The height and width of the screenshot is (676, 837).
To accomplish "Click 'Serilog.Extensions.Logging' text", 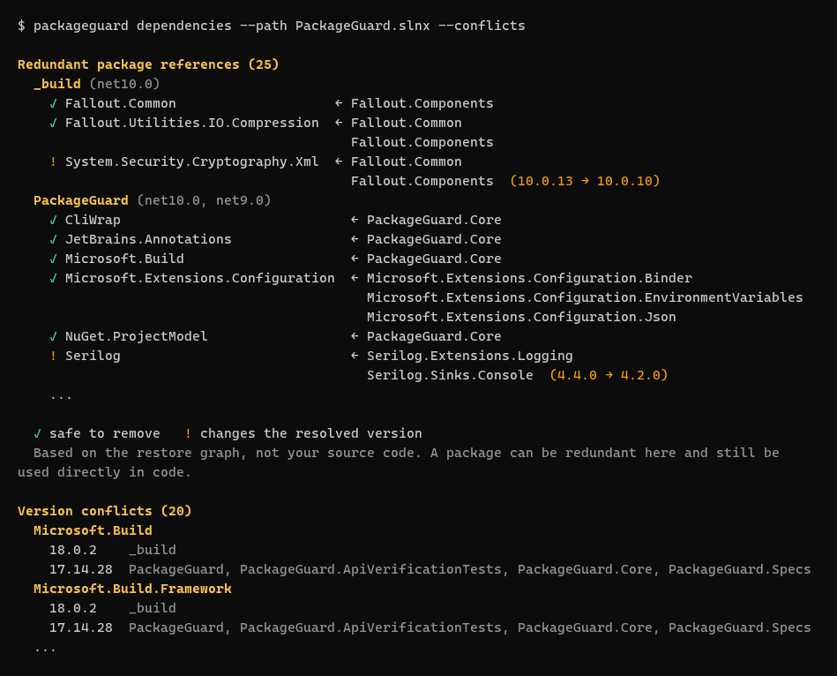I will click(x=470, y=356).
